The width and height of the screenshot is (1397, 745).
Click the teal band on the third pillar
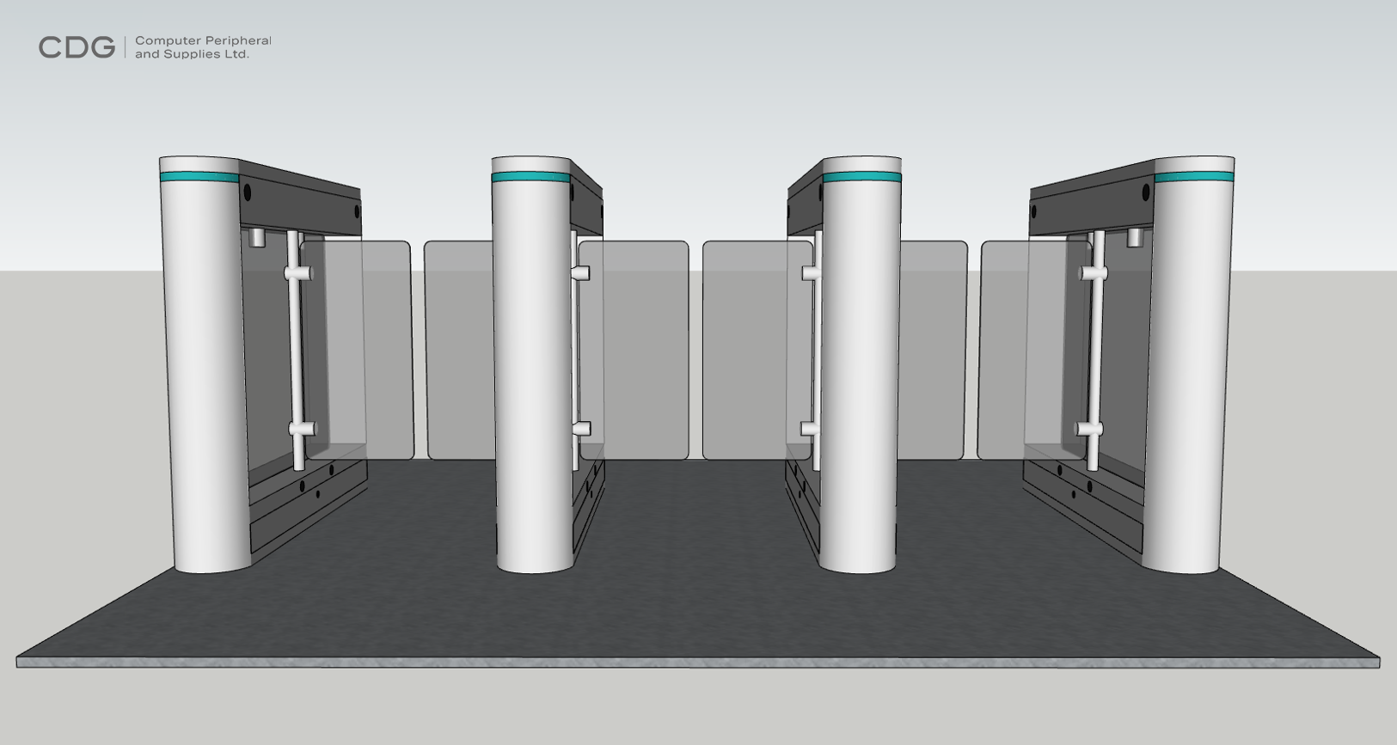coord(862,178)
